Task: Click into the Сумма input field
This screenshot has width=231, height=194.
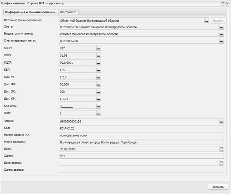Action: tap(141, 156)
